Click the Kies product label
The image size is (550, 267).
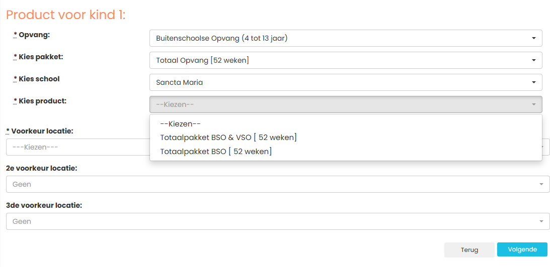tap(40, 101)
